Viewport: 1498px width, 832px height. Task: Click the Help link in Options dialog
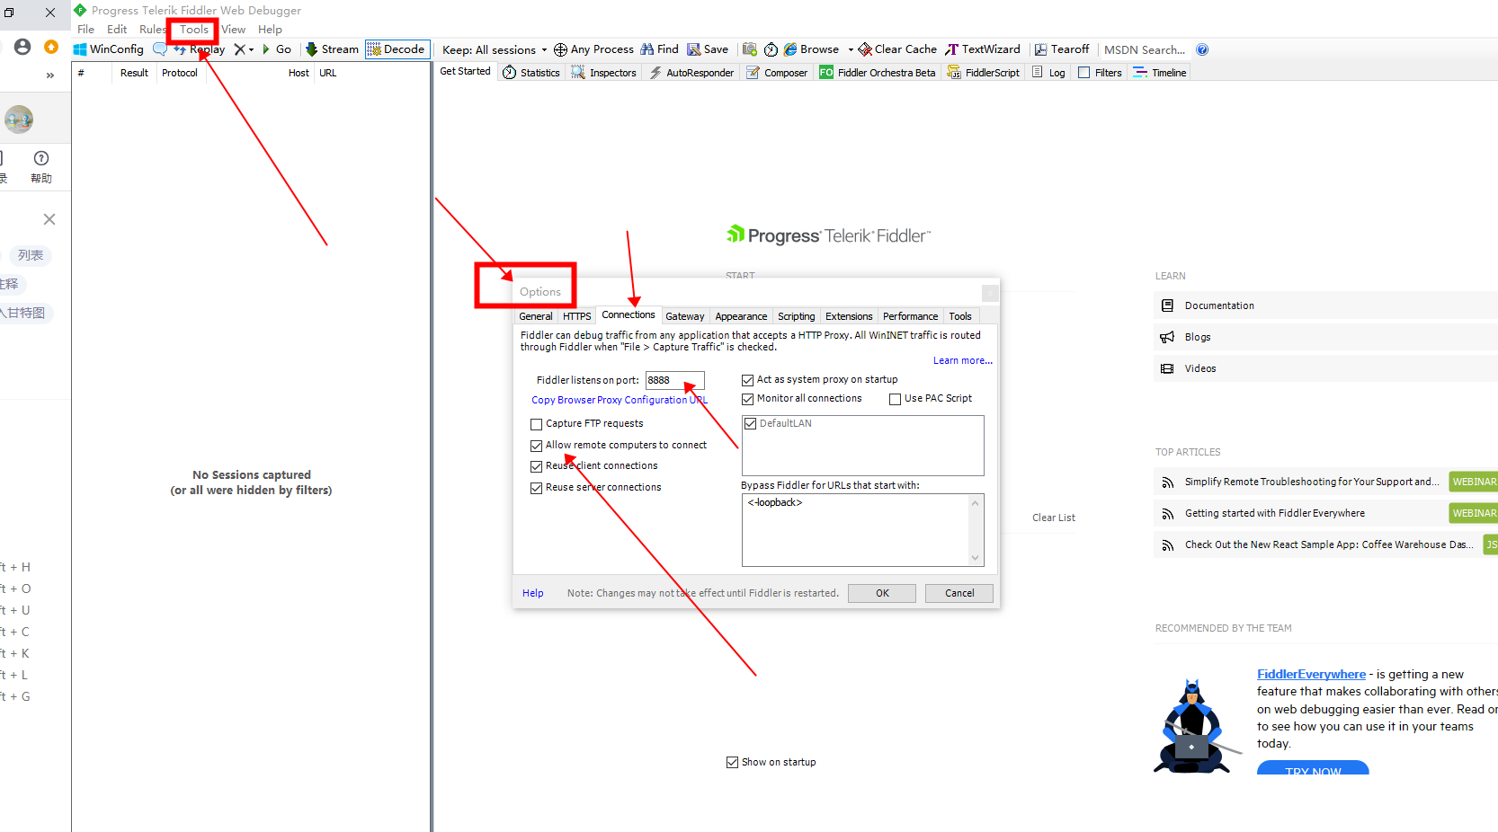533,593
